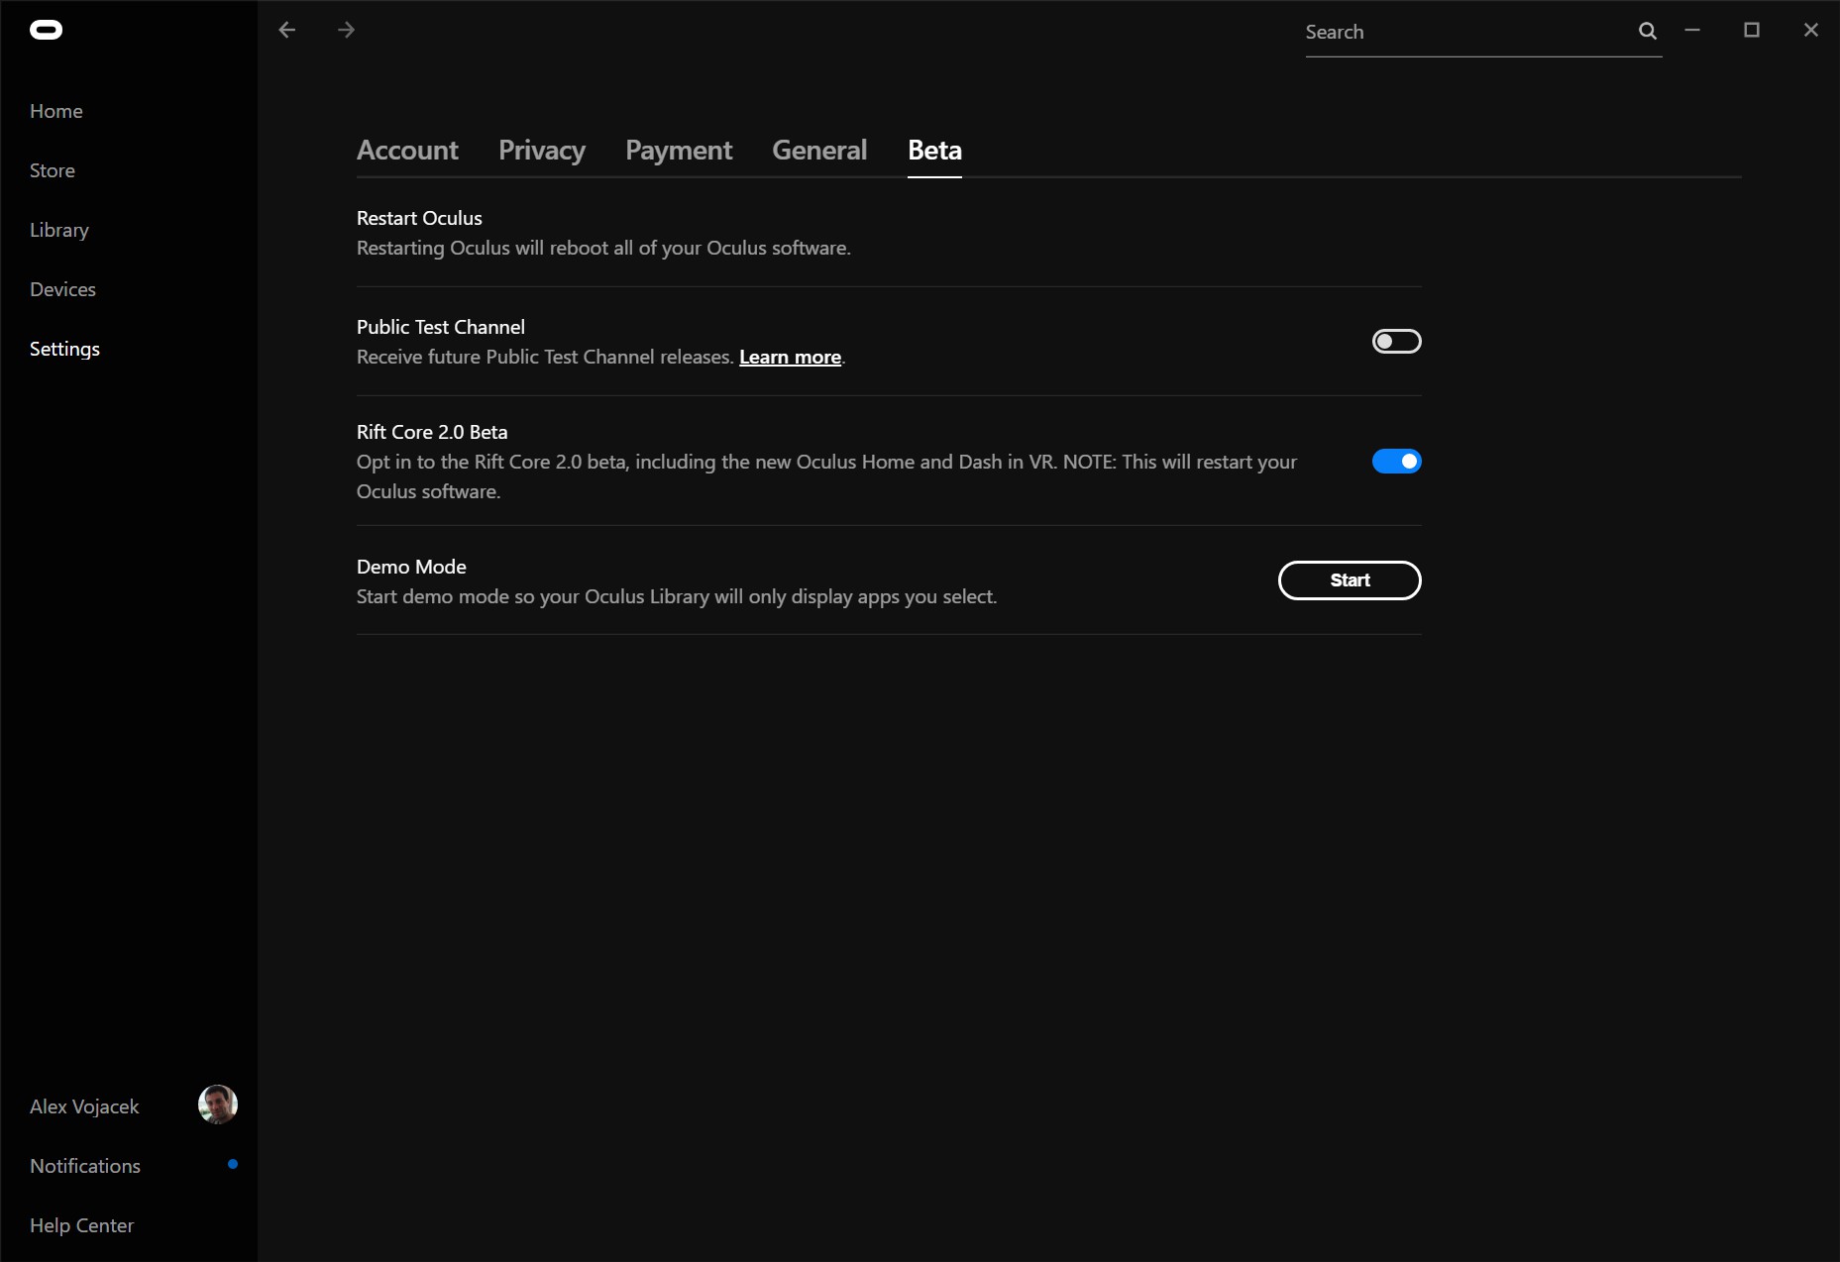Viewport: 1840px width, 1262px height.
Task: Open the Payment tab
Action: (679, 151)
